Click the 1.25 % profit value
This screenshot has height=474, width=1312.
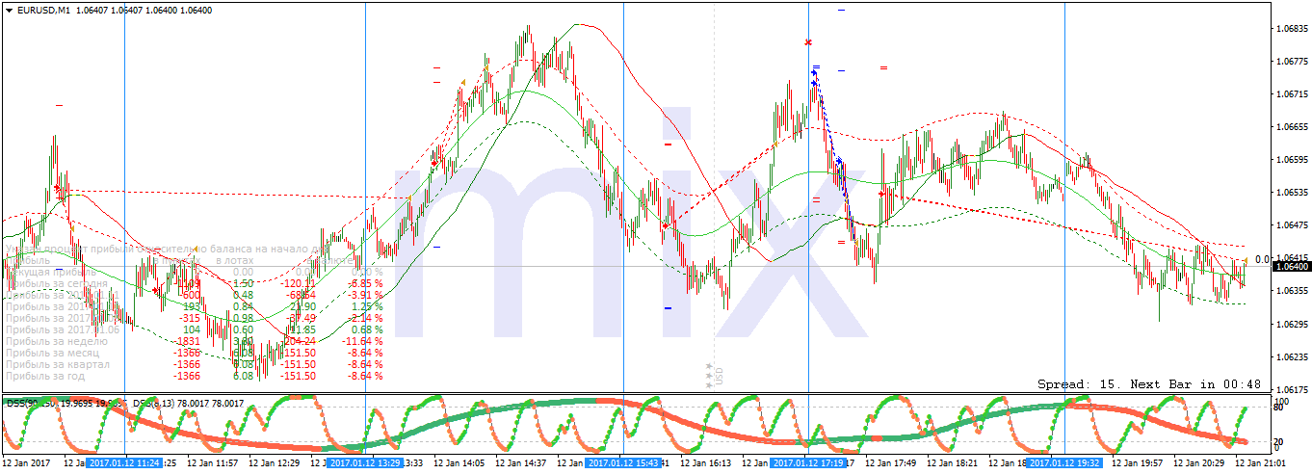(366, 306)
